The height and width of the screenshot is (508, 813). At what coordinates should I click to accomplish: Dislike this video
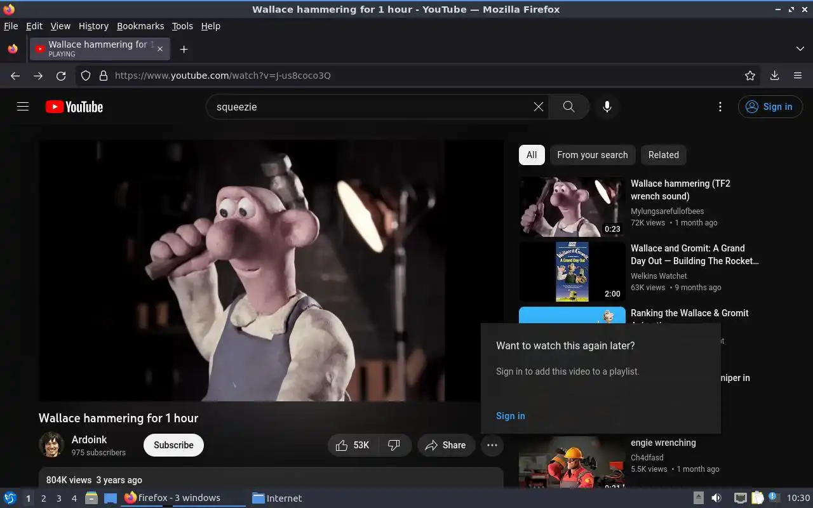394,445
